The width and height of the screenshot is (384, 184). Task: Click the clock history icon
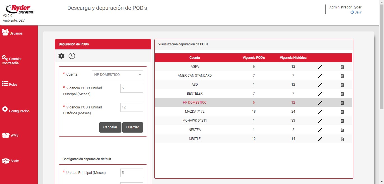[x=72, y=56]
